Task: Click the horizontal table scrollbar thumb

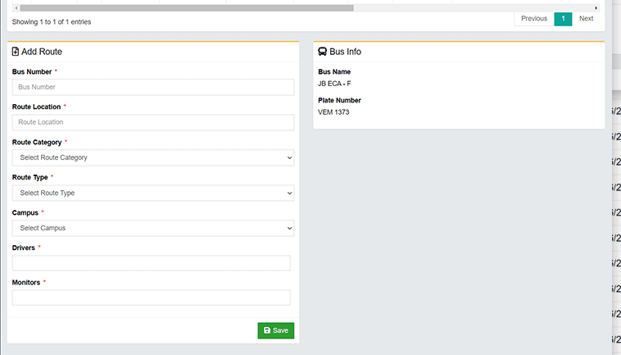Action: pos(187,8)
